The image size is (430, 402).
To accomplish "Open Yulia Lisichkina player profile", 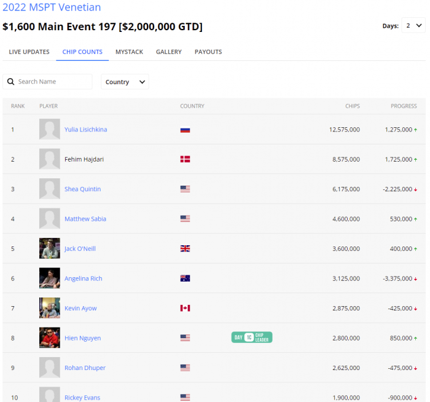I will tap(86, 130).
